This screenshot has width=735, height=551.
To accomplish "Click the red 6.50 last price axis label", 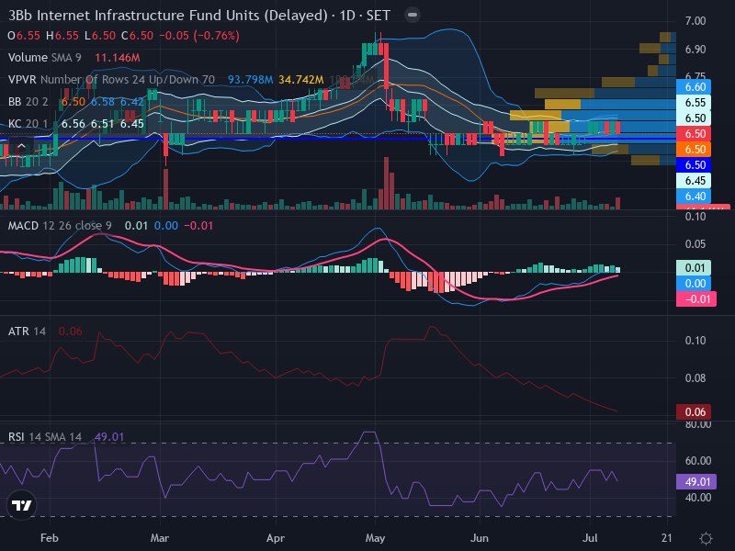I will tap(694, 133).
